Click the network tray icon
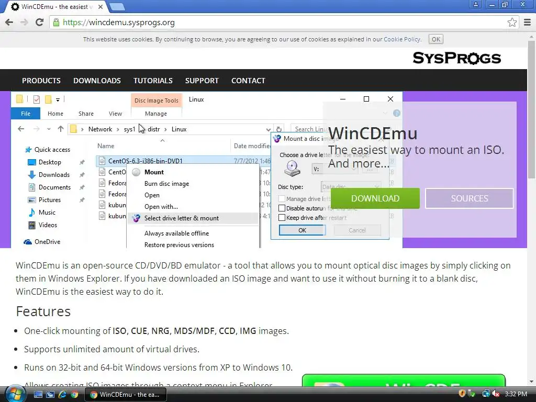 tap(486, 394)
